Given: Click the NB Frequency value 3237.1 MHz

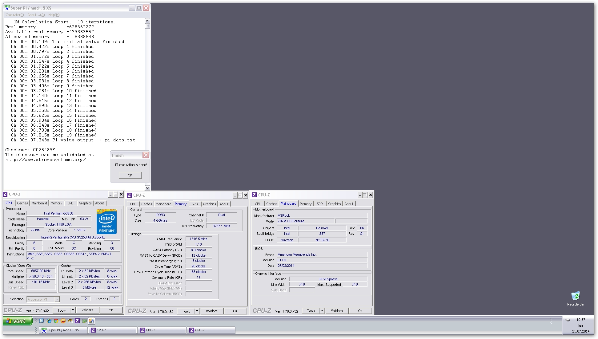Looking at the screenshot, I should pyautogui.click(x=222, y=226).
